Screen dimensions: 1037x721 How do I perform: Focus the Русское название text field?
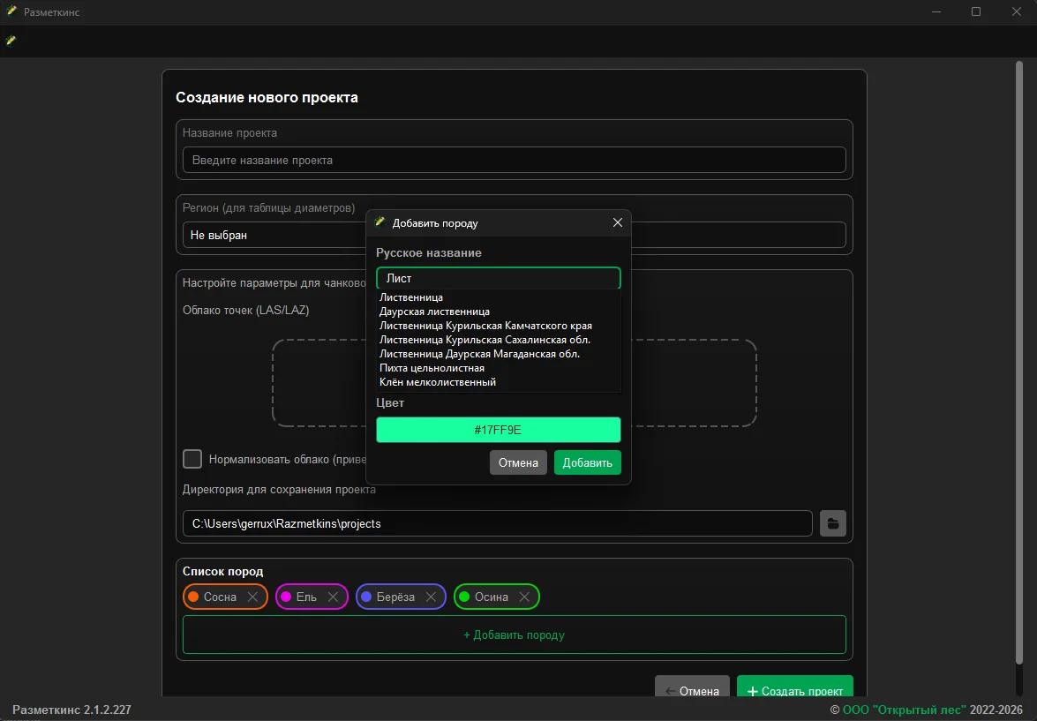coord(498,278)
